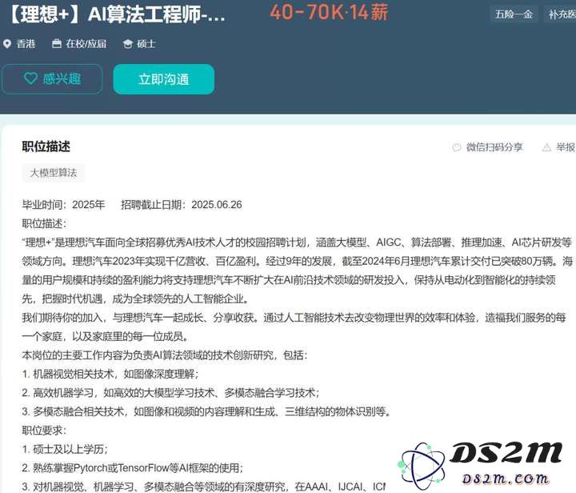576x493 pixels.
Task: Click the 在校/应届 experience text
Action: pyautogui.click(x=86, y=44)
